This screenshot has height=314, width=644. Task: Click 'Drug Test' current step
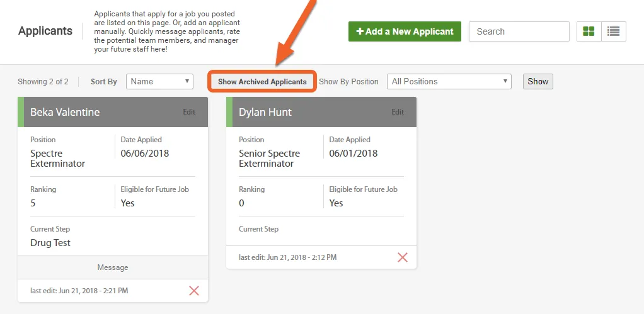(50, 243)
